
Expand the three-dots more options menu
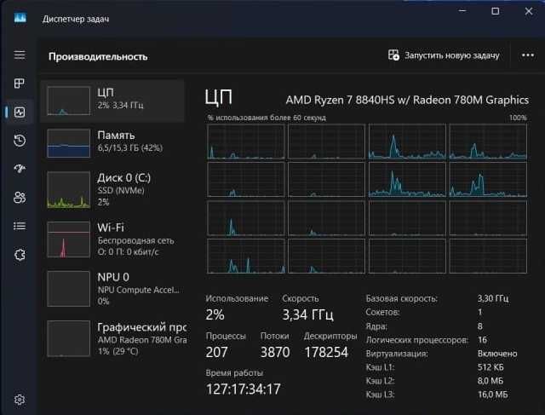click(x=528, y=55)
